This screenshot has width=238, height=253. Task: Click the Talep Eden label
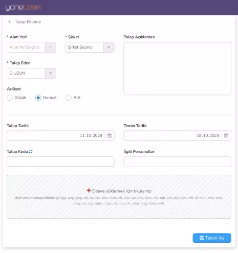coord(20,63)
